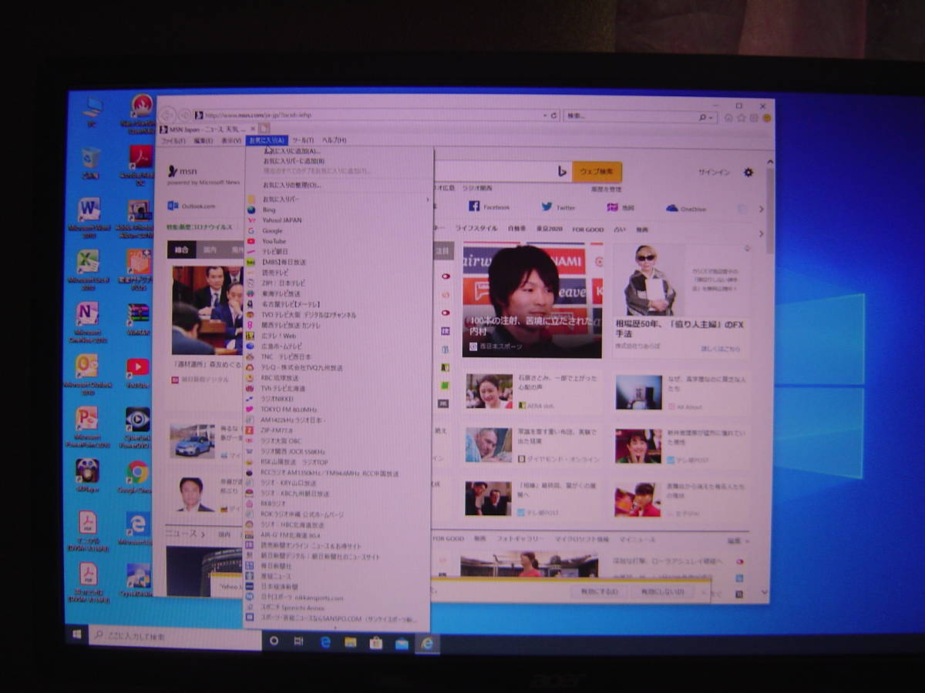Select お気に入りの整理(O)... menu entry

coord(291,186)
